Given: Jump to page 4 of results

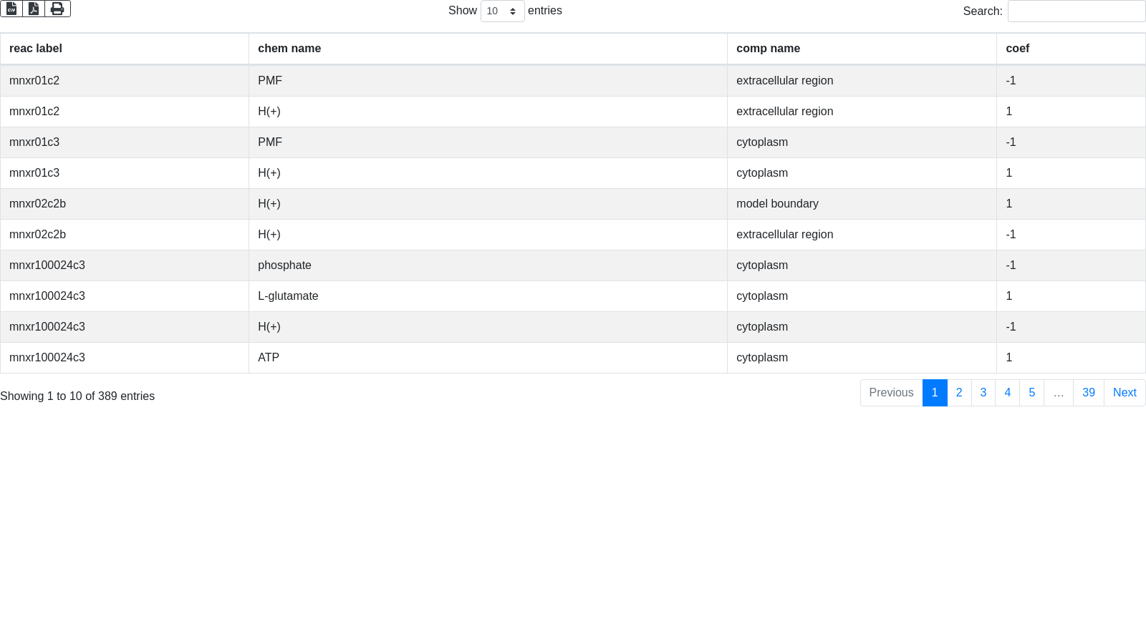Looking at the screenshot, I should pyautogui.click(x=1007, y=393).
